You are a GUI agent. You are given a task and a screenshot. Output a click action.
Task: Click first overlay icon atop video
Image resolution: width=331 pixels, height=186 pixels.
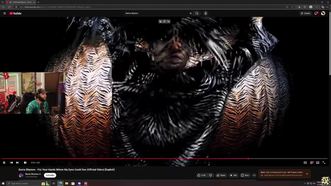tap(160, 21)
